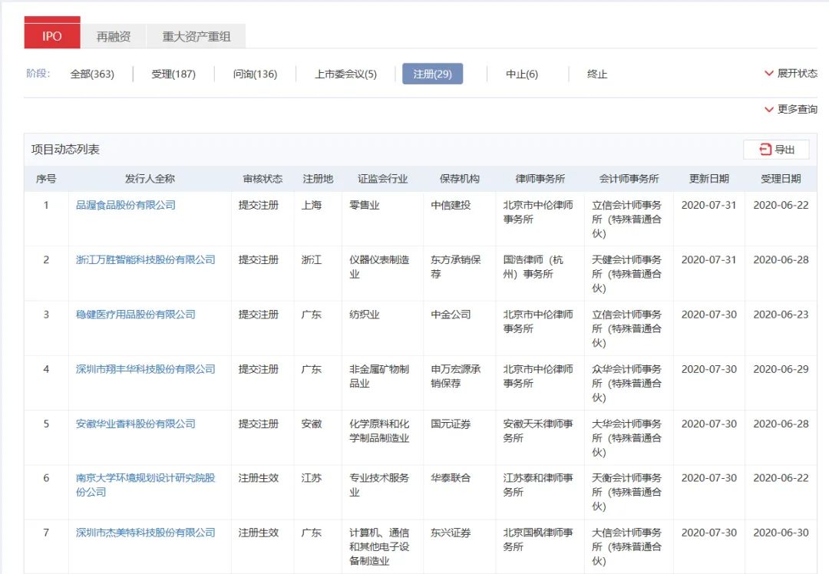829x574 pixels.
Task: Open 品渥食品股份有限公司 company link
Action: [126, 205]
